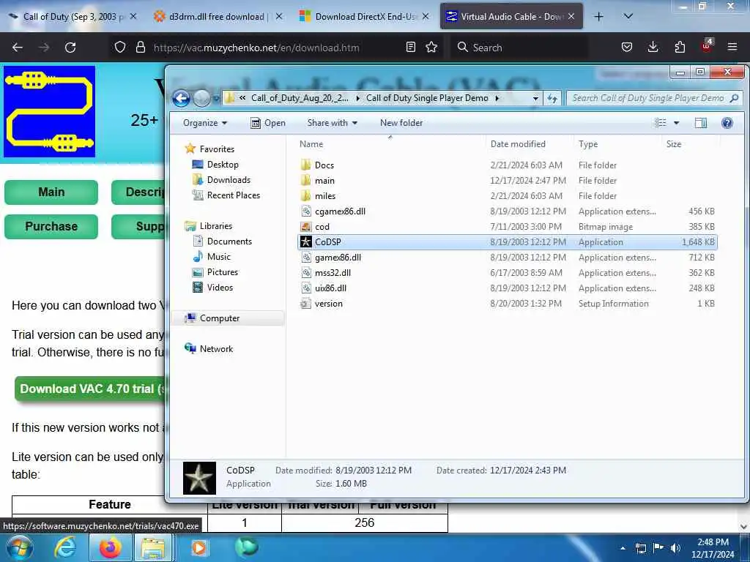Open the Pocket save icon in Firefox
This screenshot has height=562, width=750.
(627, 48)
